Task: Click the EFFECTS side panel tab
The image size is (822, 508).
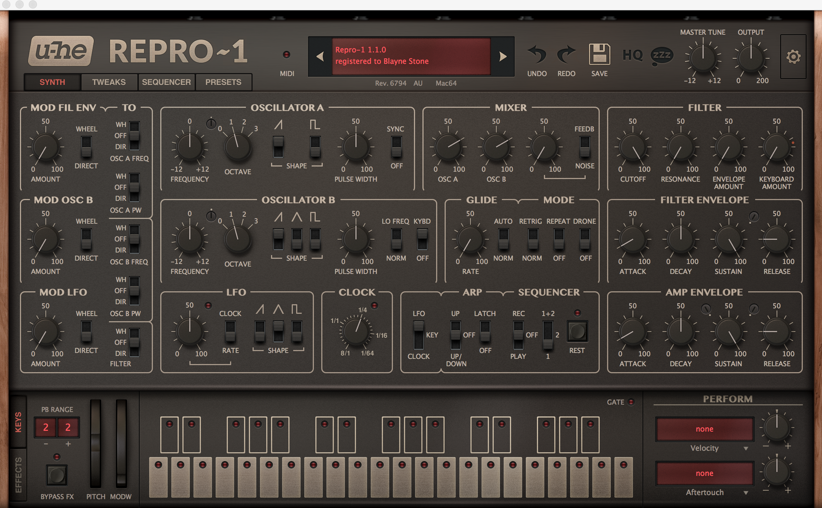Action: (x=18, y=475)
